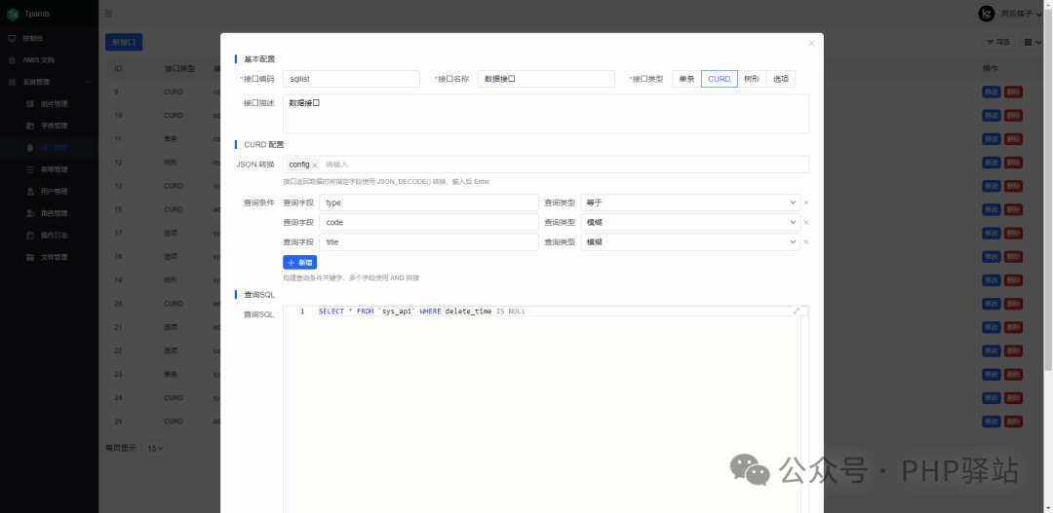Click the 筛选 filter button
Screen dimensions: 1053x513
tap(998, 42)
